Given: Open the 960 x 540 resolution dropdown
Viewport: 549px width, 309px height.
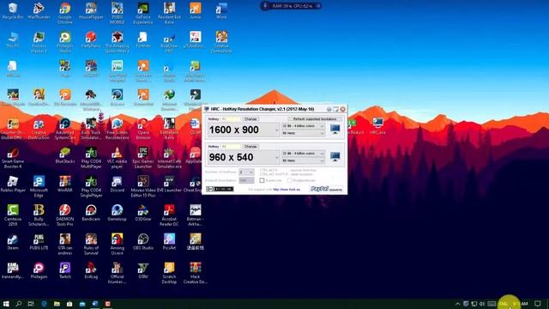Looking at the screenshot, I should (243, 157).
